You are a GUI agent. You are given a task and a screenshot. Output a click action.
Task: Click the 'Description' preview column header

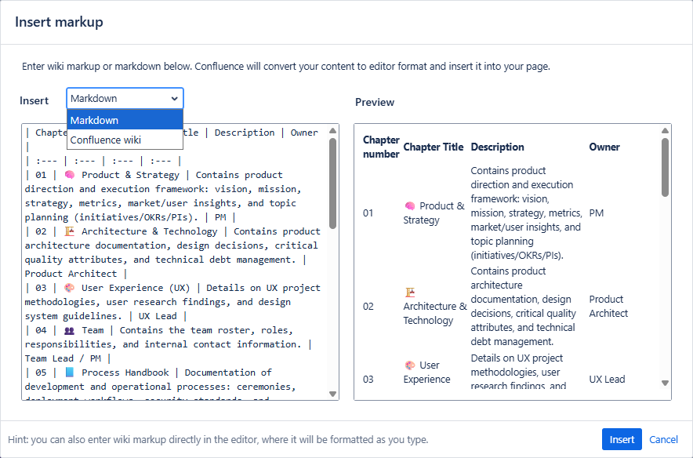pyautogui.click(x=497, y=147)
